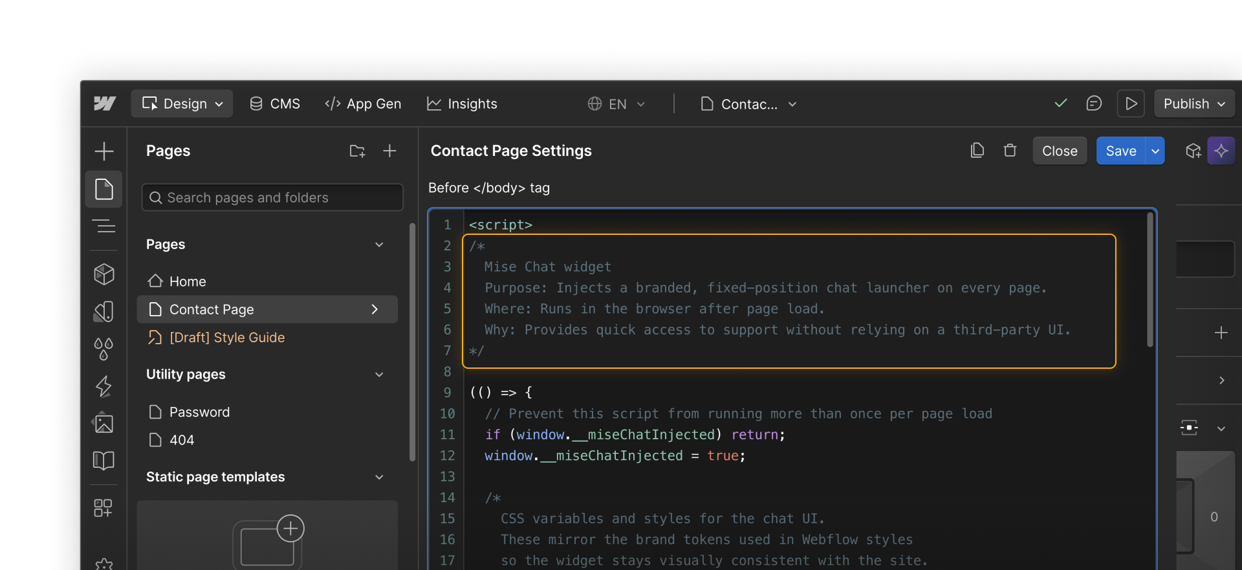The width and height of the screenshot is (1242, 570).
Task: Click the Webflow logo icon
Action: [x=104, y=104]
